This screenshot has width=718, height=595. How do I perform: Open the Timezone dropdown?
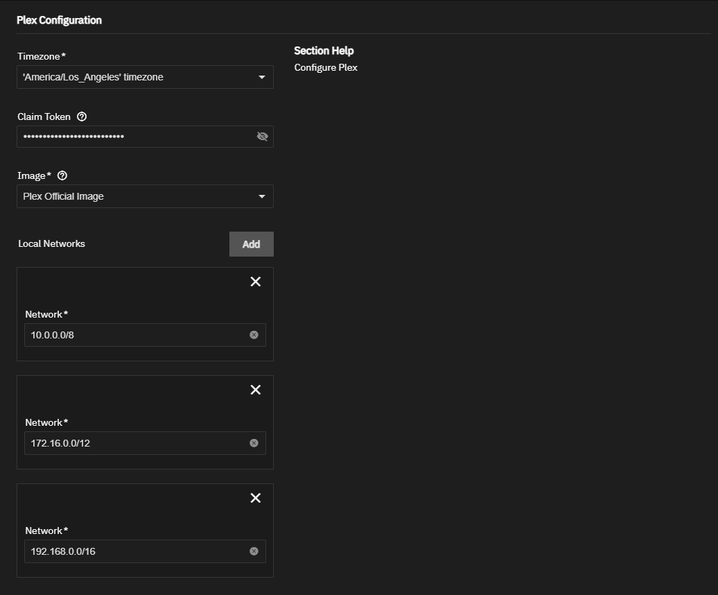point(145,77)
